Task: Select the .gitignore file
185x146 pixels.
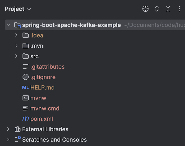Action: click(x=43, y=77)
